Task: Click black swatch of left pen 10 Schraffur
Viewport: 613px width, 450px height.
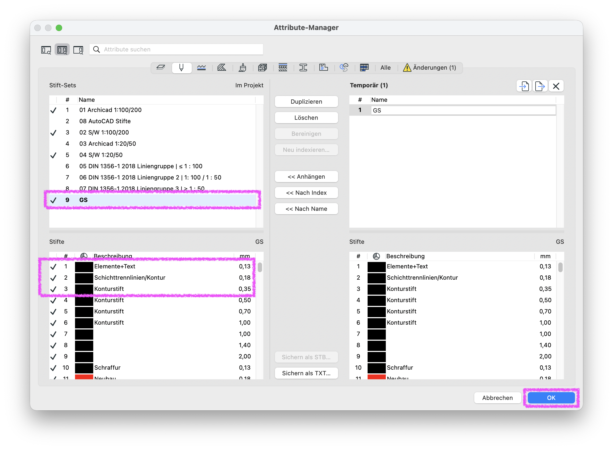Action: pos(84,368)
